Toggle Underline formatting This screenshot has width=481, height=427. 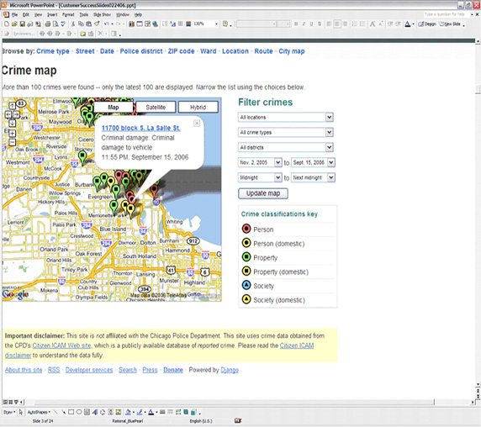pos(311,24)
